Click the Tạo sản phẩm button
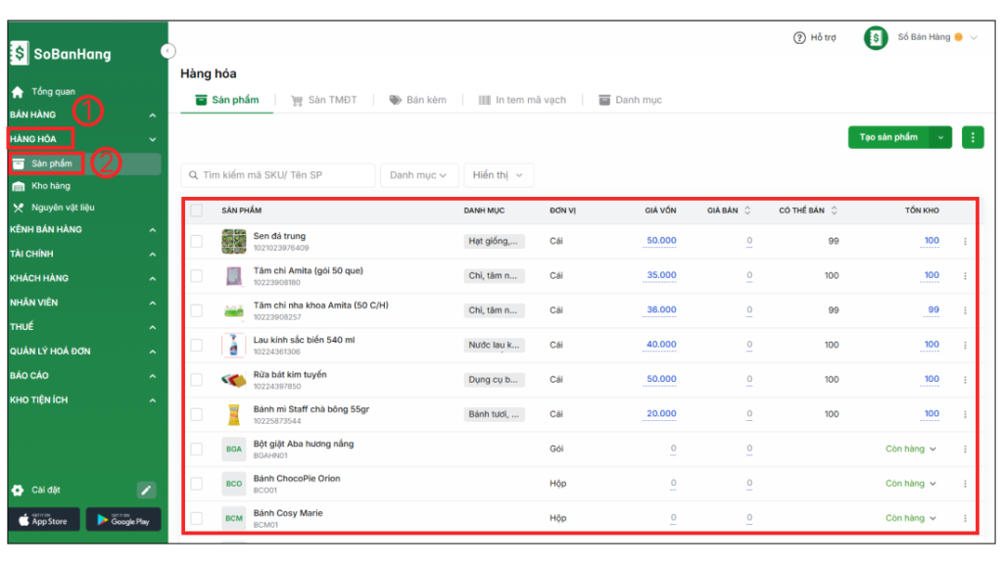The width and height of the screenshot is (1003, 565). [888, 137]
